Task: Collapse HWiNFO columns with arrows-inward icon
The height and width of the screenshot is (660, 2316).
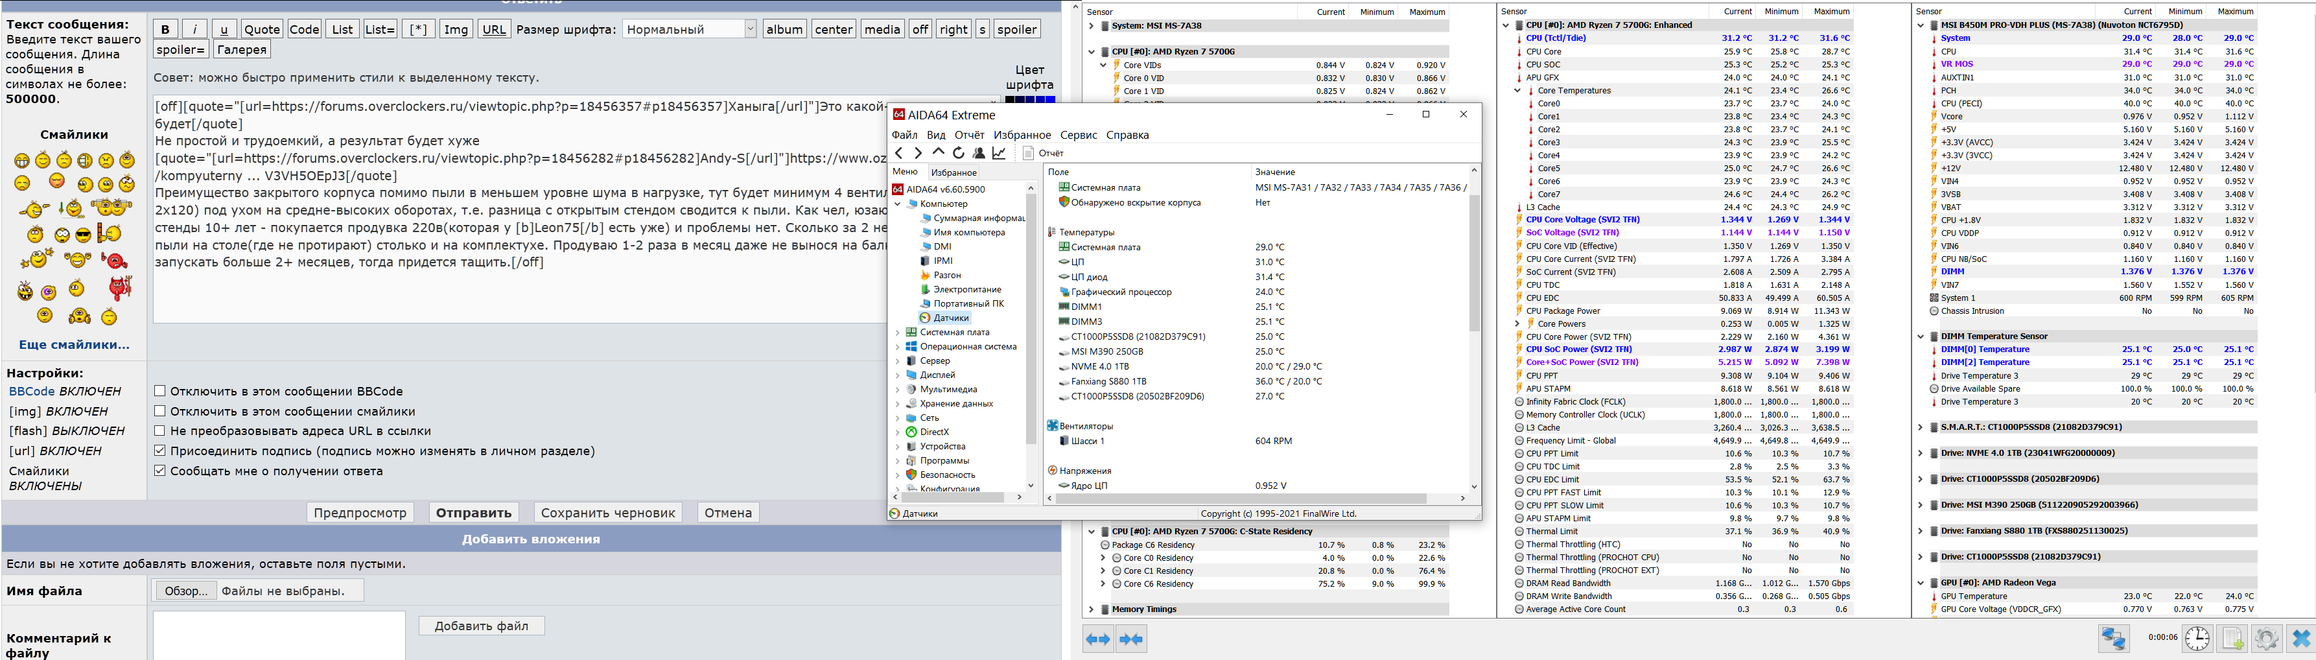Action: coord(1131,639)
